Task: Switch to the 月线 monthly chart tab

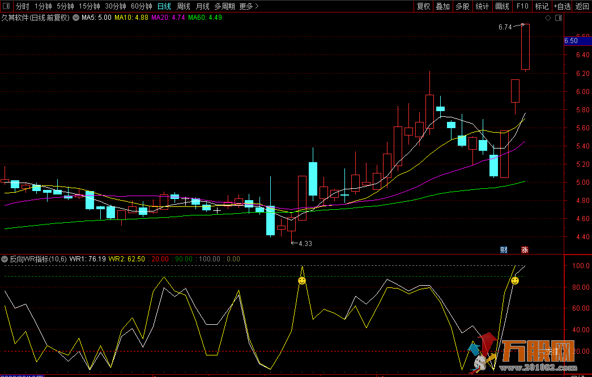Action: [x=203, y=6]
